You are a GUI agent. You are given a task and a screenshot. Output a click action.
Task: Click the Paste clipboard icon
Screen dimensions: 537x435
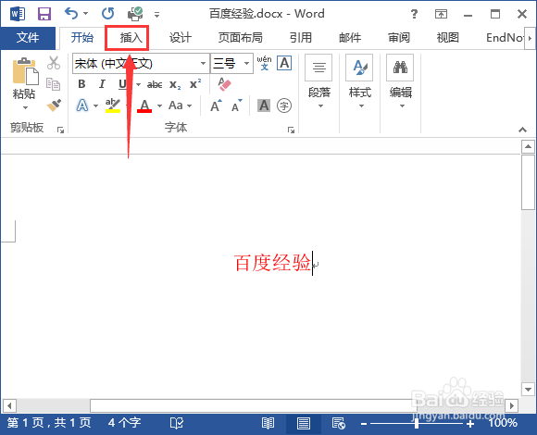click(x=25, y=71)
